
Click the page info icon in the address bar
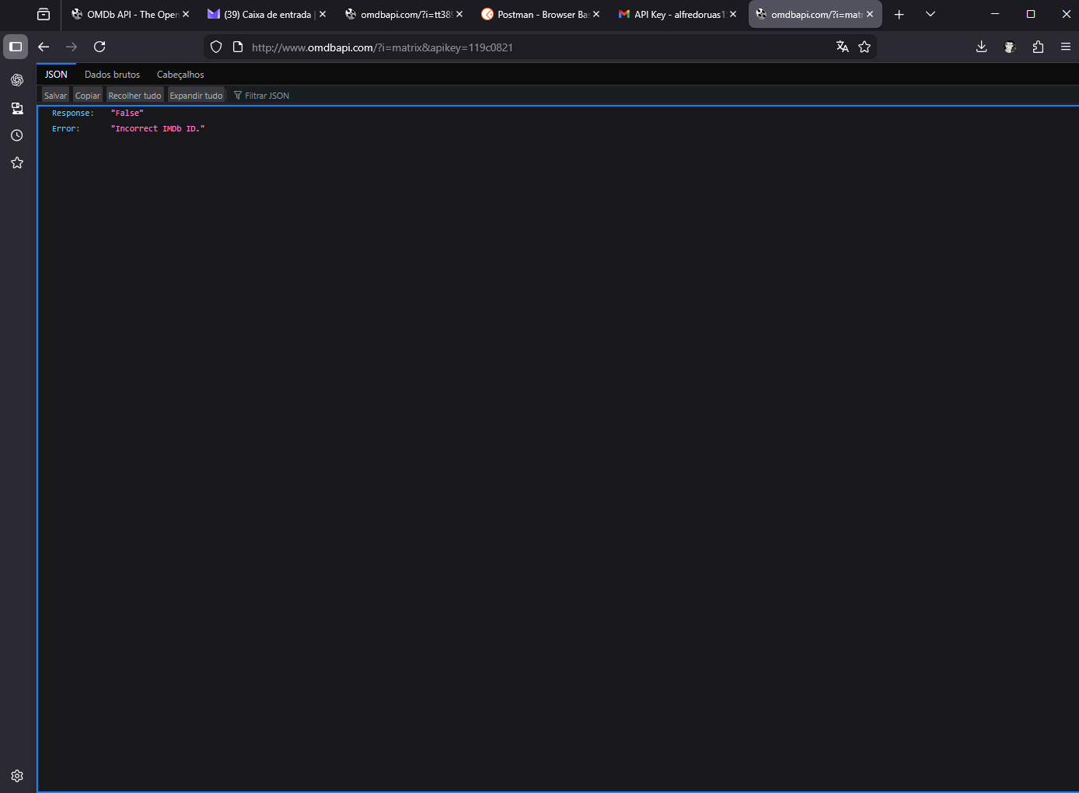(x=238, y=47)
